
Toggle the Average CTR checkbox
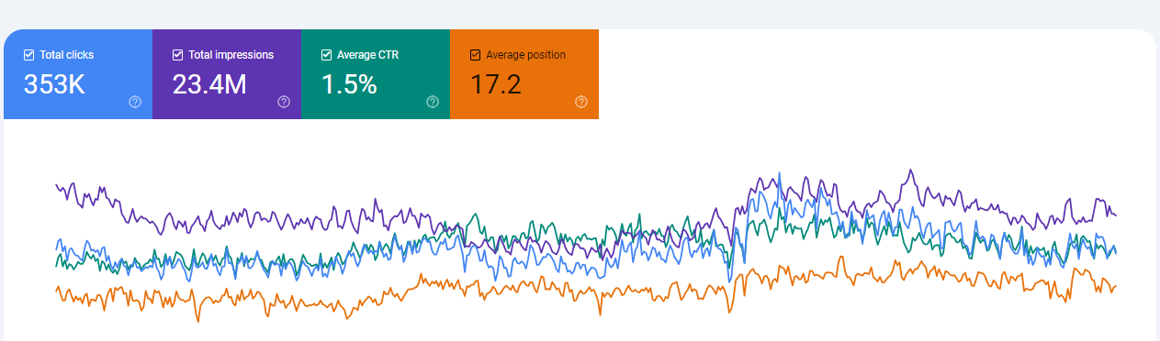pos(326,55)
